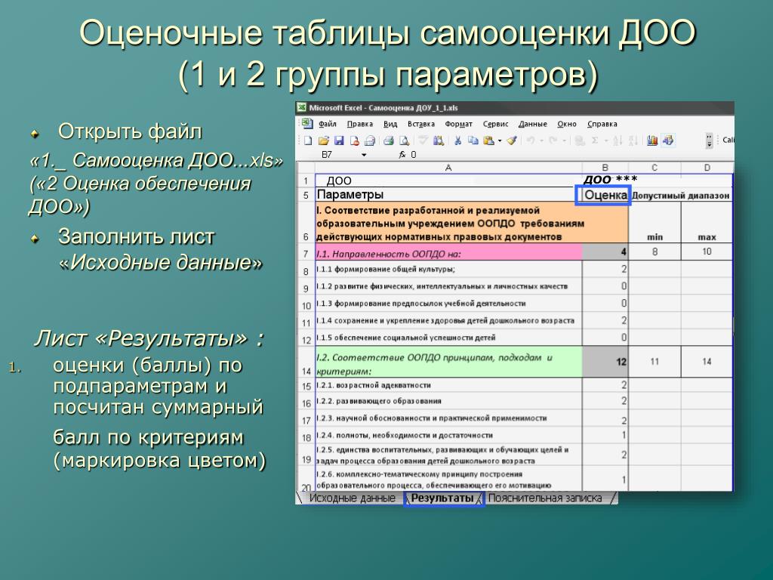Select row 14 header
The height and width of the screenshot is (580, 773).
[x=306, y=362]
